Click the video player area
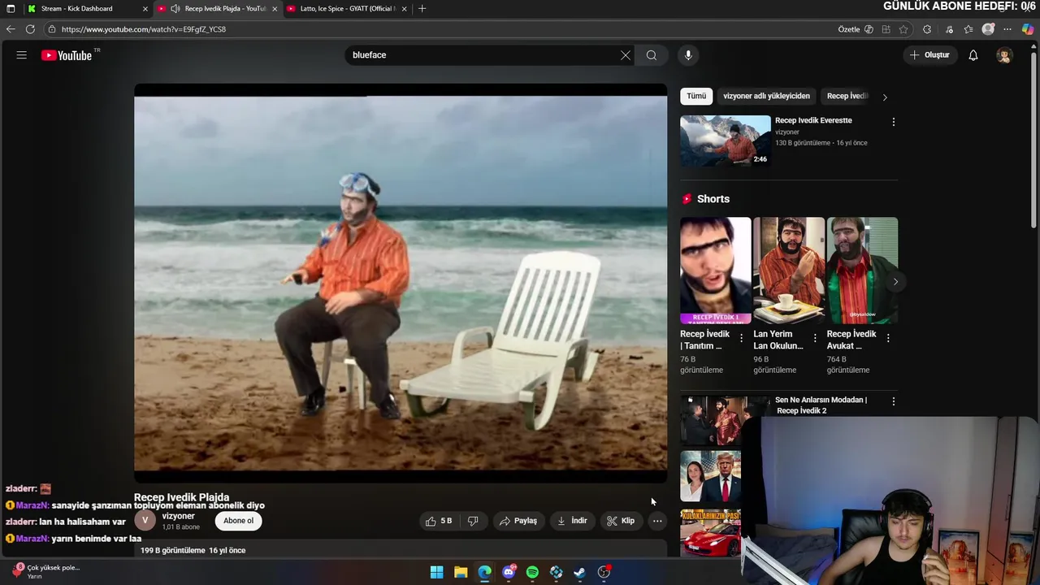The width and height of the screenshot is (1040, 585). click(x=401, y=282)
